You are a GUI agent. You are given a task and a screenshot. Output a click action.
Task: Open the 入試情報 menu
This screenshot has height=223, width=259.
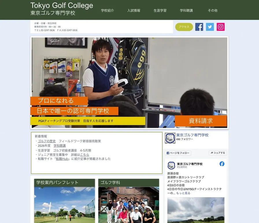click(134, 10)
